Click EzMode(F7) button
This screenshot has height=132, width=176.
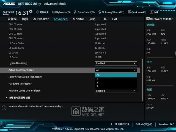[144, 124]
